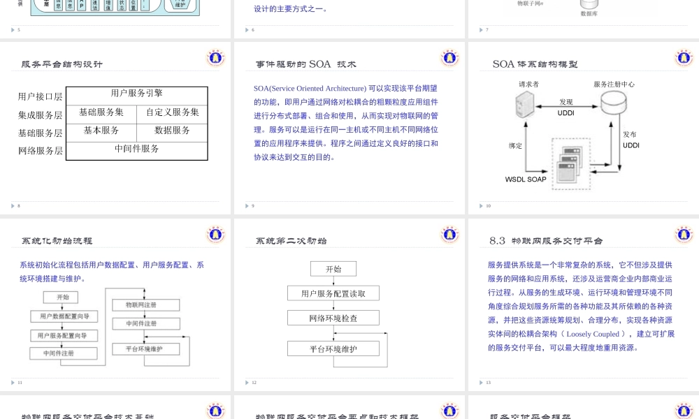Click the university logo on the 服务平台结构设计 slide
Screen dimensions: 699x419
pos(215,59)
